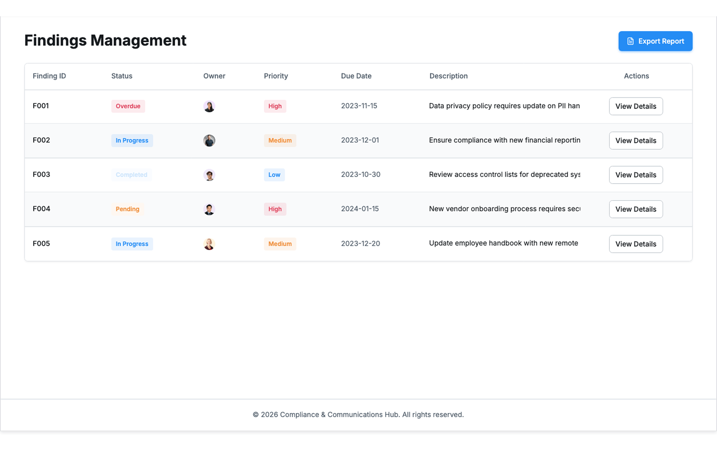Click the Completed status badge
717x466 pixels.
131,175
